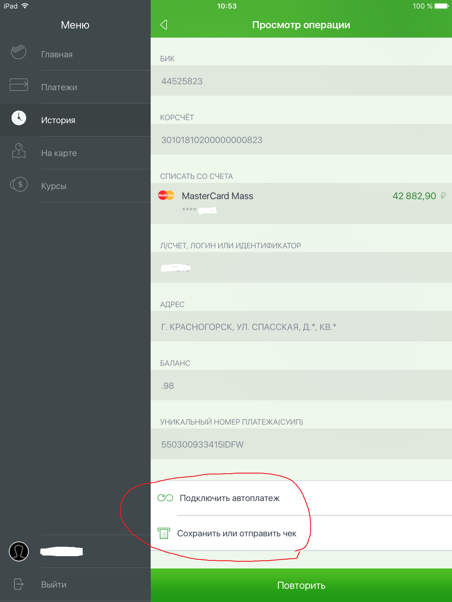Tap the Л/счет identifier field
The image size is (452, 602).
pos(301,267)
